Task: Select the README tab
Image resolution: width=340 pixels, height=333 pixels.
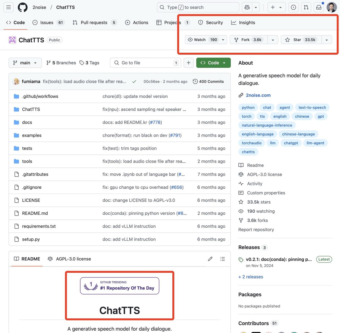Action: point(27,259)
